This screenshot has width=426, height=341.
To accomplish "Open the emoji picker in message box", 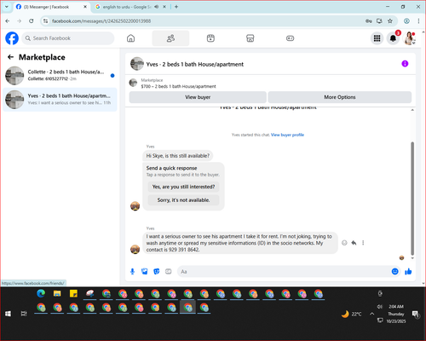I will [394, 271].
